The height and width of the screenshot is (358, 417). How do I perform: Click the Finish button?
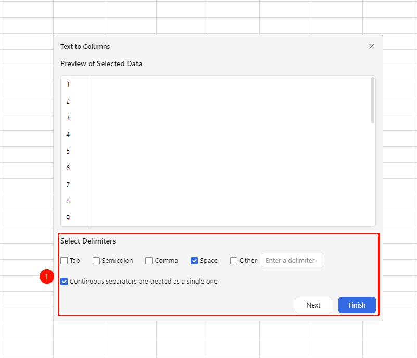pyautogui.click(x=357, y=305)
